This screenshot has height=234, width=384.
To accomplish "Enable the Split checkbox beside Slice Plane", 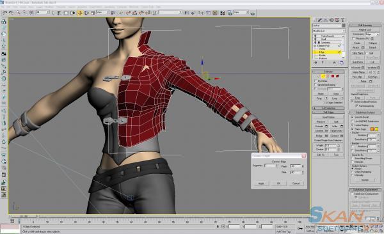I will (367, 53).
